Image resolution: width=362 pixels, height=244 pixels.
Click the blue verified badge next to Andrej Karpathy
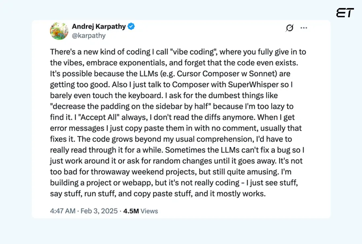click(x=130, y=26)
